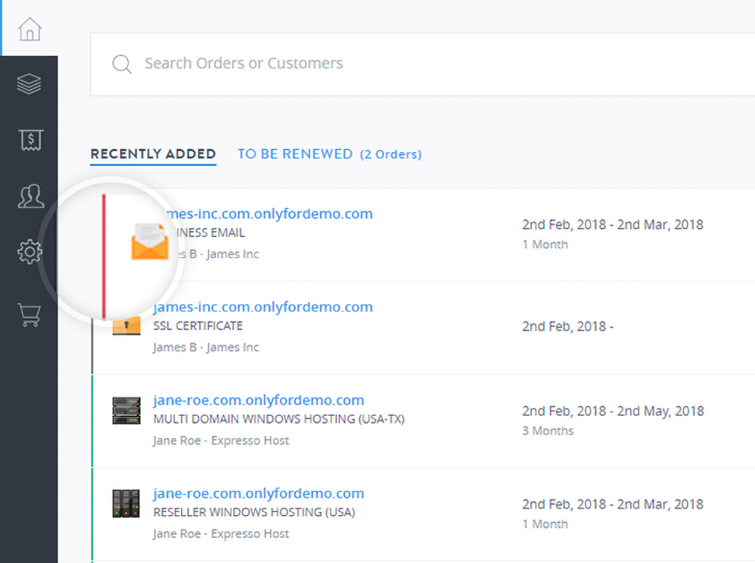Click the 3 Months duration text
Screen dimensions: 755x563
click(548, 431)
